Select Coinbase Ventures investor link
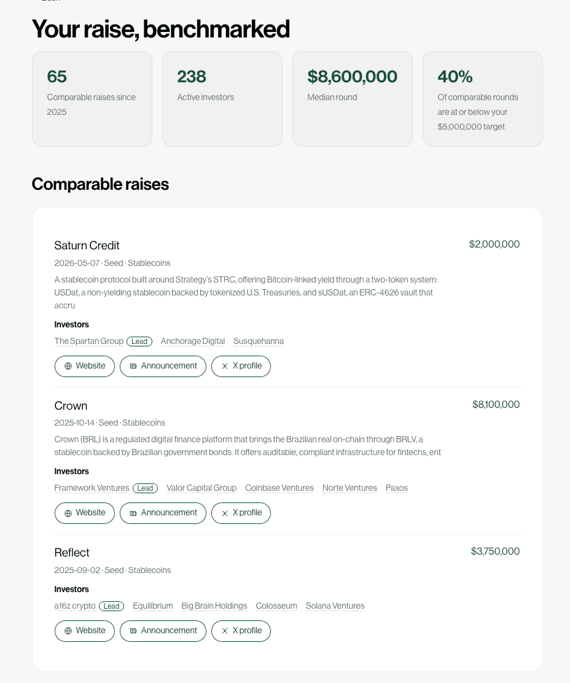 (279, 488)
